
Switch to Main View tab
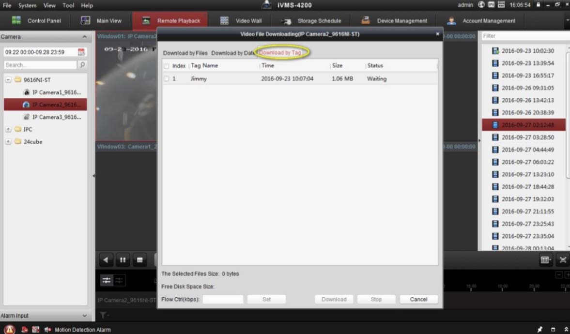(101, 21)
